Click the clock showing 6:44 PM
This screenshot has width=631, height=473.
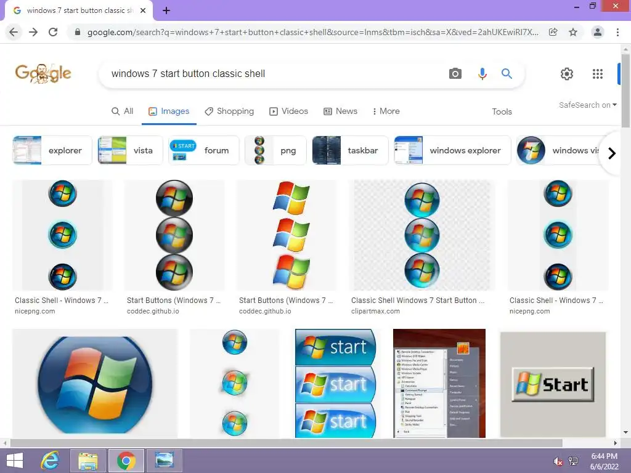point(604,456)
